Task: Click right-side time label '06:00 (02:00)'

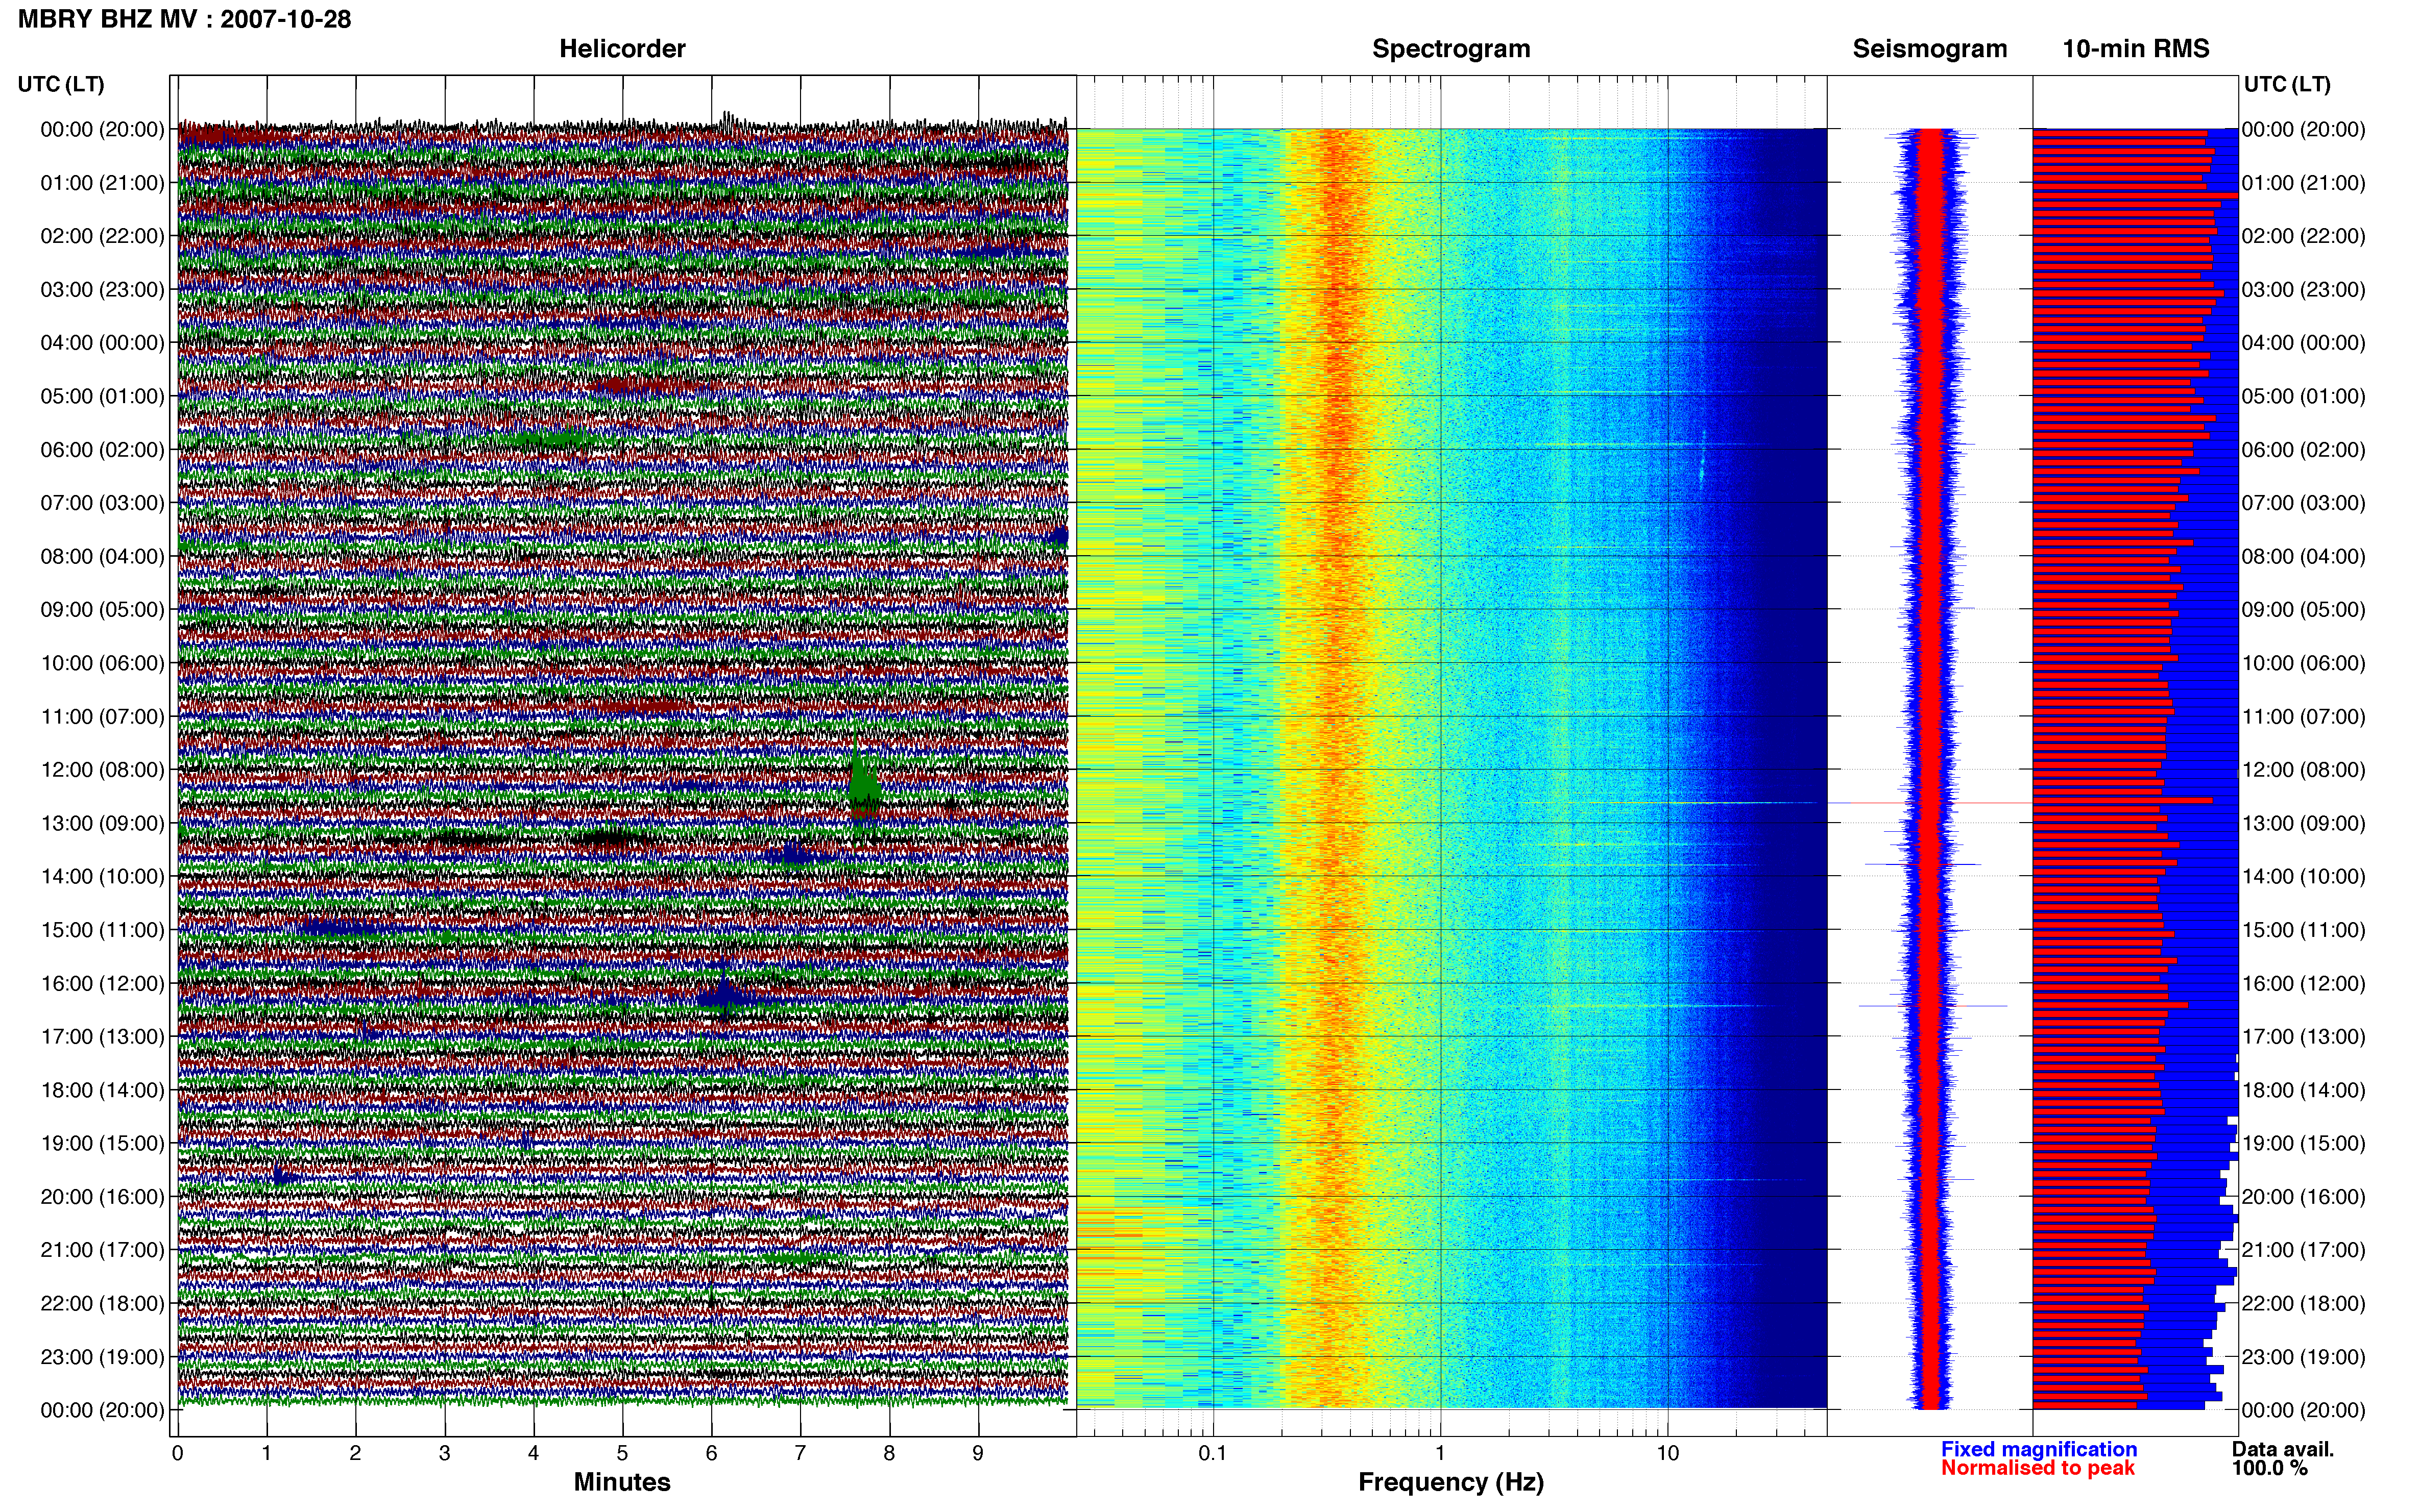Action: click(2303, 450)
